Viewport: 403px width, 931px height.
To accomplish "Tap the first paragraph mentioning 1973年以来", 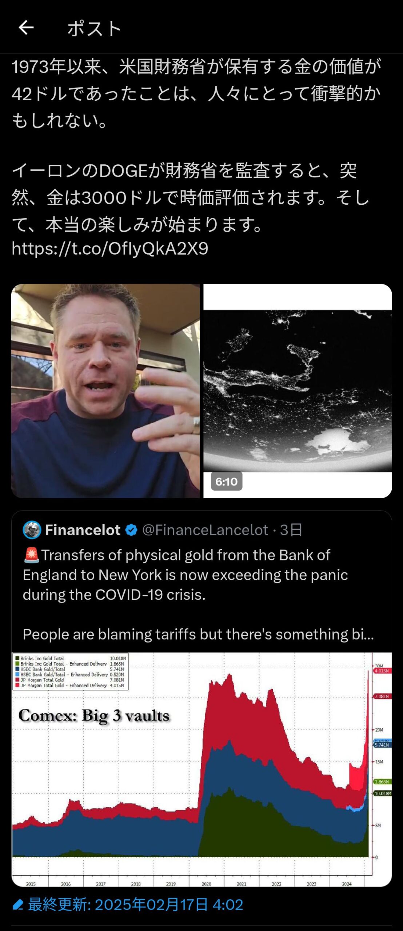I will (x=196, y=93).
